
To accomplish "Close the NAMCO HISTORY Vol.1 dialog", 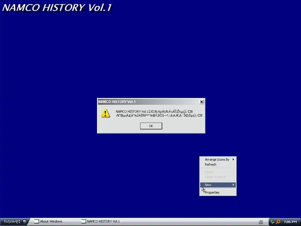I will tap(202, 102).
